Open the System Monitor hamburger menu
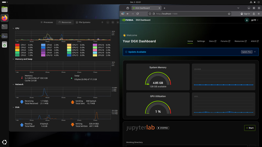 coord(102,22)
